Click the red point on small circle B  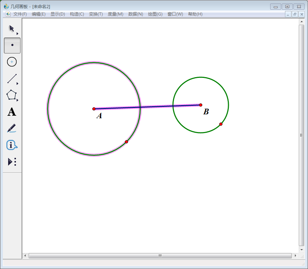[x=221, y=124]
